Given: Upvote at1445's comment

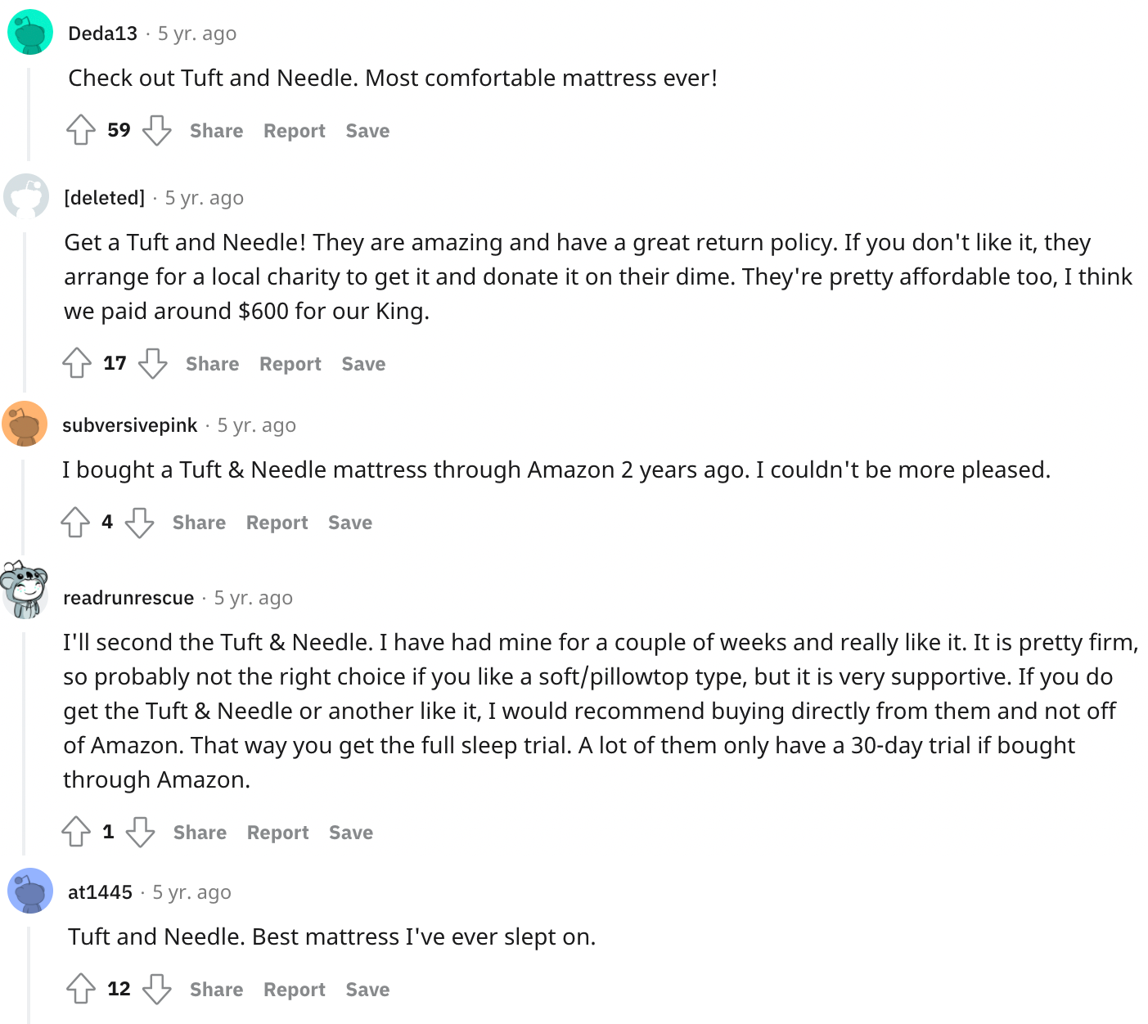Looking at the screenshot, I should pos(81,989).
